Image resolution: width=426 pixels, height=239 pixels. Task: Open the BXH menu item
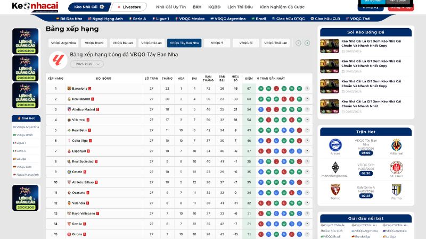point(197,7)
